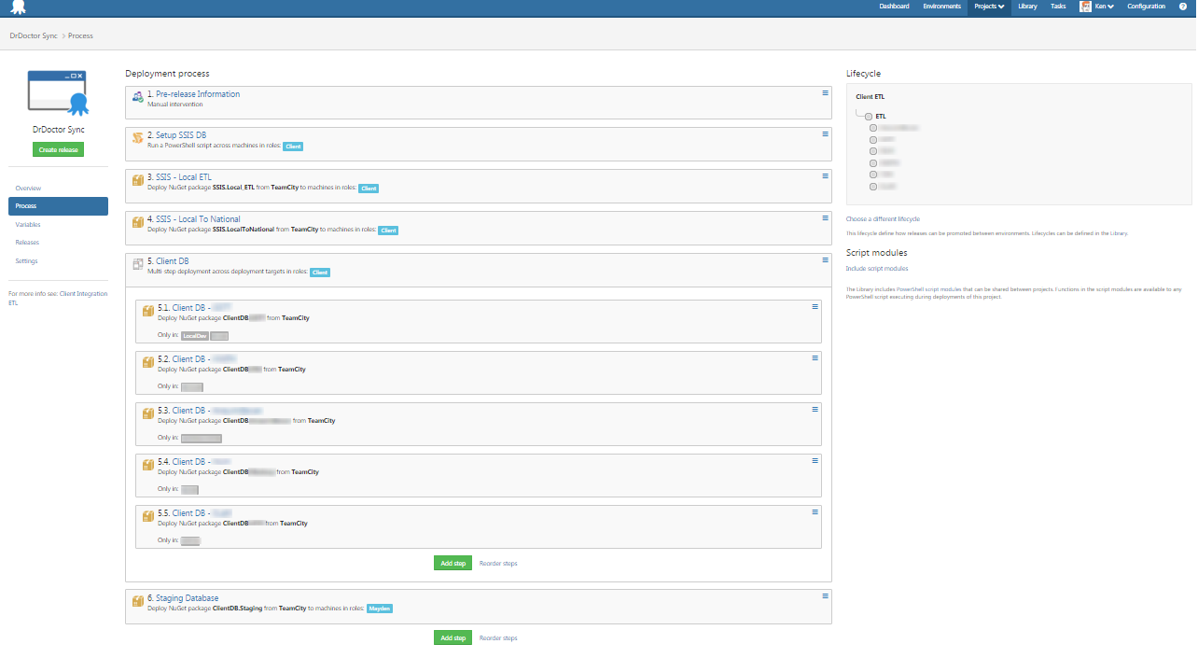Open hamburger menu for step 5.1 Client DB
This screenshot has width=1198, height=658.
(x=815, y=306)
